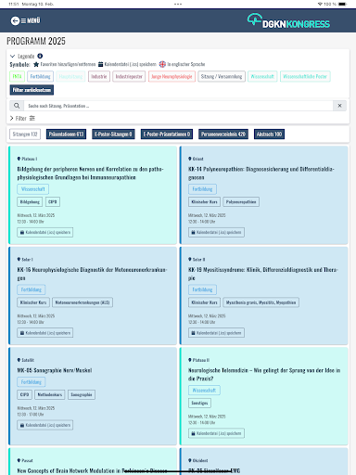The width and height of the screenshot is (356, 475).
Task: Click the magnifier search icon
Action: coord(17,106)
